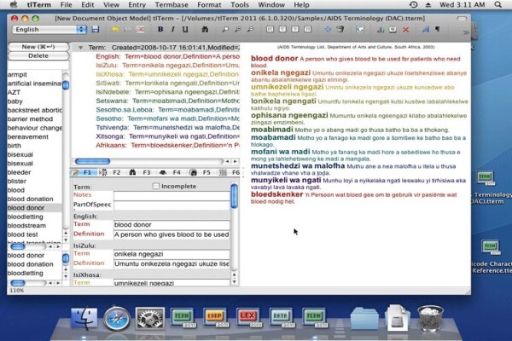Open the File menu
The height and width of the screenshot is (341, 512).
click(x=66, y=4)
